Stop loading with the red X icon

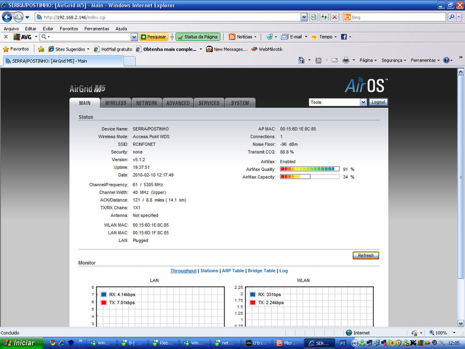pos(335,17)
